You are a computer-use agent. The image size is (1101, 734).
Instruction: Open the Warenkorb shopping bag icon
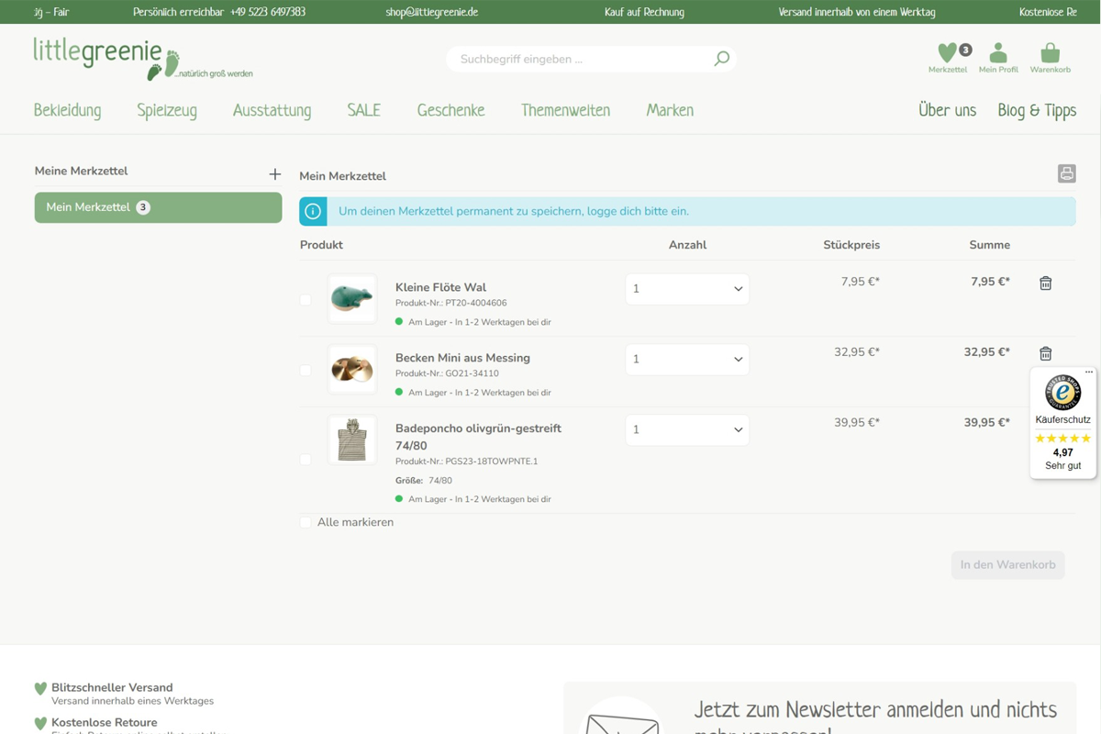click(1050, 53)
